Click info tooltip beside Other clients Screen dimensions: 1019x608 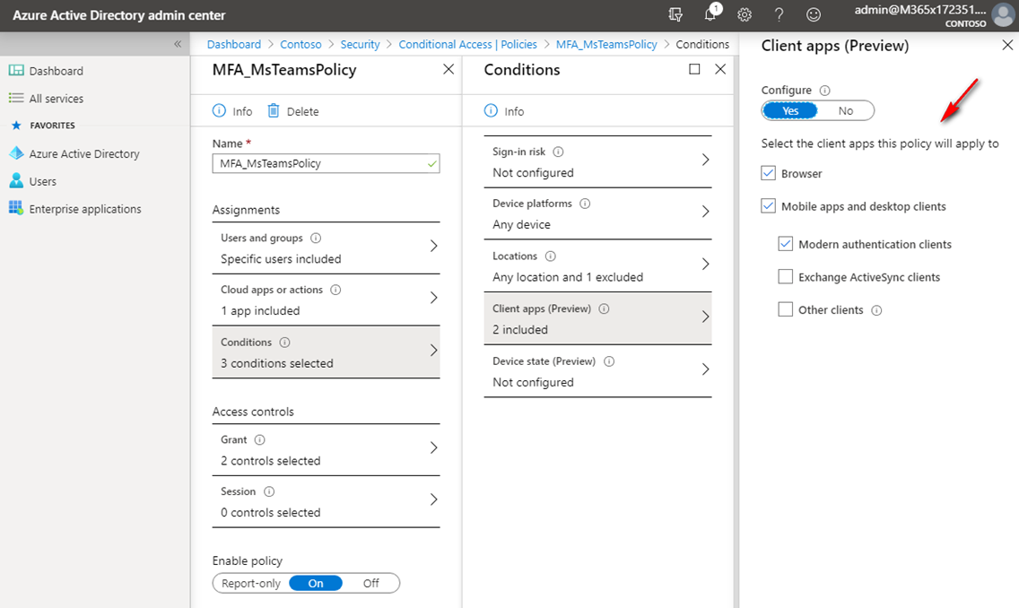[876, 310]
